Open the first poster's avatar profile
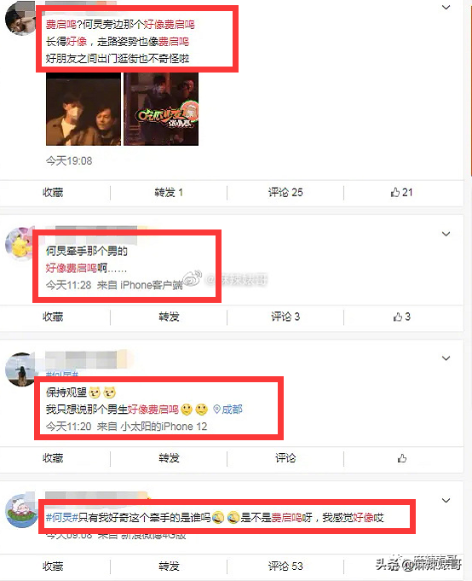Viewport: 472px width, 581px height. (20, 19)
